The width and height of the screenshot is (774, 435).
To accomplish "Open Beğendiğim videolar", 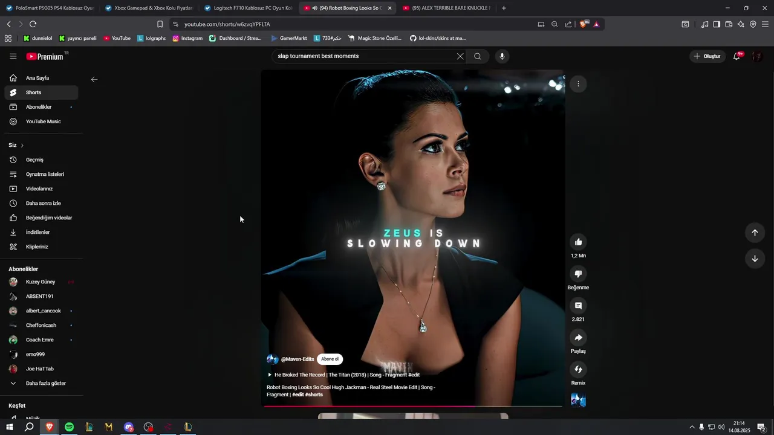I will (41, 218).
